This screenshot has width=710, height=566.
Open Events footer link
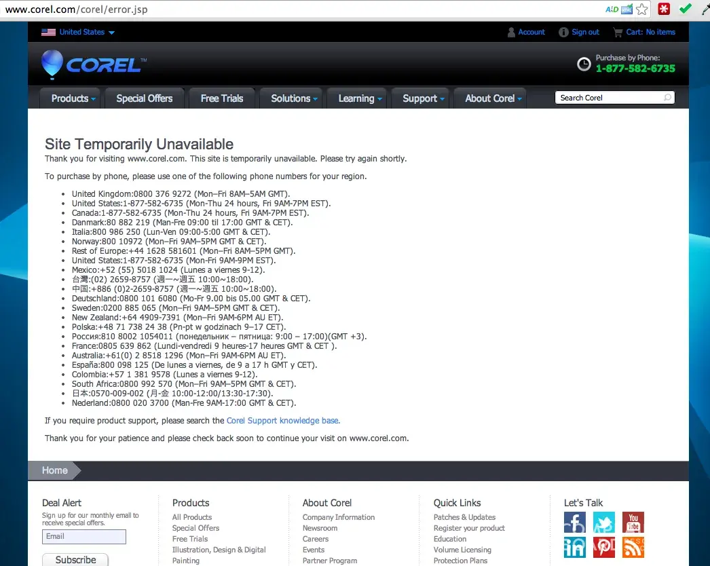coord(314,550)
